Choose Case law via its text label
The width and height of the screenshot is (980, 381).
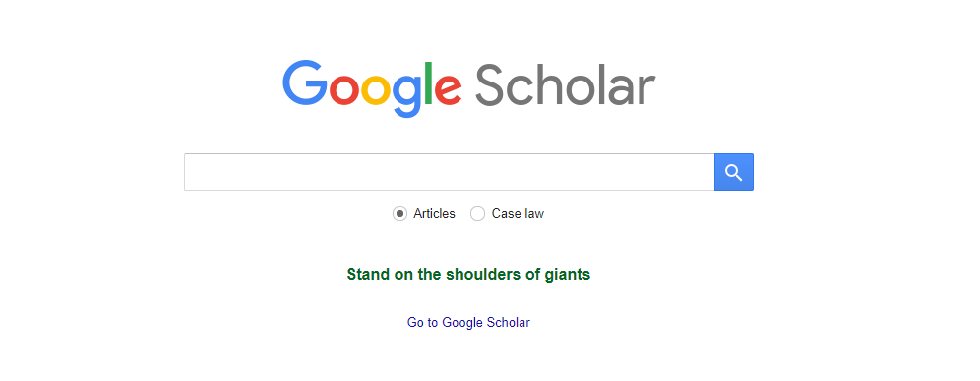518,214
